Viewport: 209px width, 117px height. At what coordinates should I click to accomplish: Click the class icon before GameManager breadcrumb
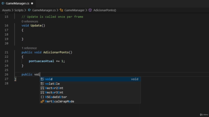coord(61,10)
